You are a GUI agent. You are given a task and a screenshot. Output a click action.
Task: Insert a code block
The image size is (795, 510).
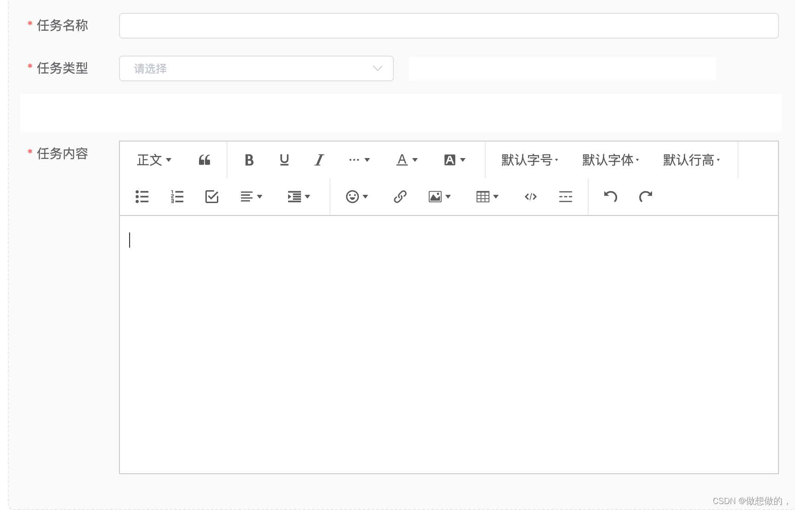[x=531, y=197]
